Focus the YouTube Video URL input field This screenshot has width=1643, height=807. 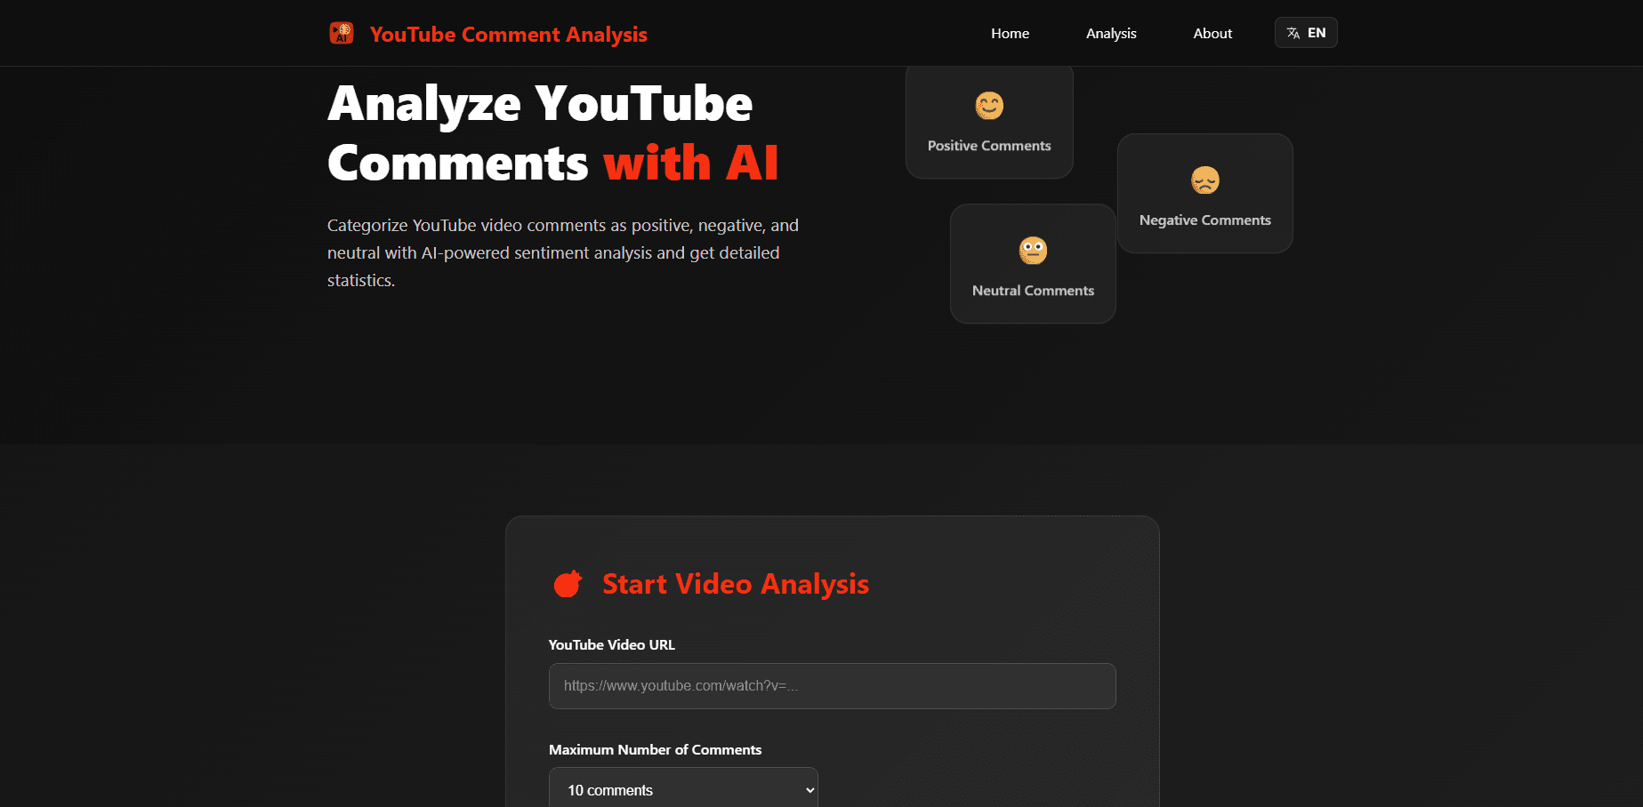[833, 686]
